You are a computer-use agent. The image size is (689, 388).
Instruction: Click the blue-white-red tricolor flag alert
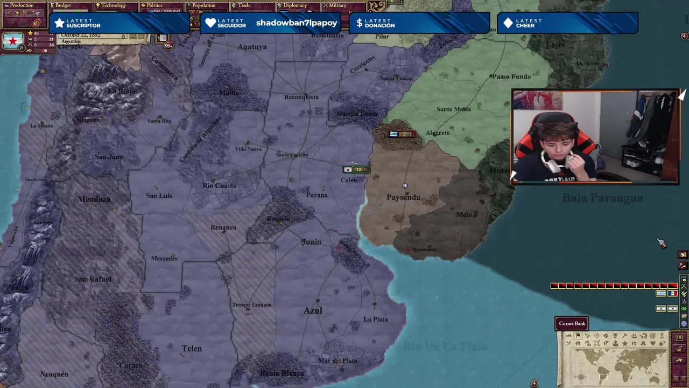[672, 293]
